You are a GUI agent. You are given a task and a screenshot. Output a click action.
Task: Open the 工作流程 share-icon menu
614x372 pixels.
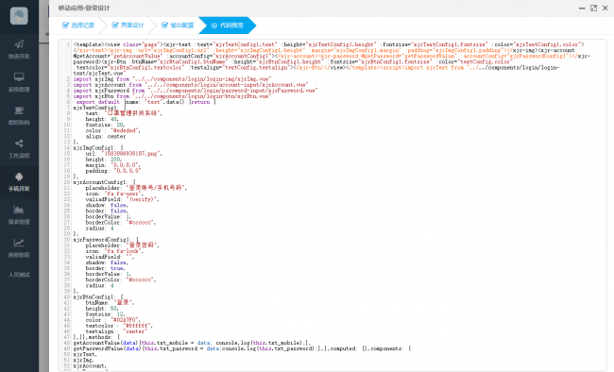pos(19,148)
